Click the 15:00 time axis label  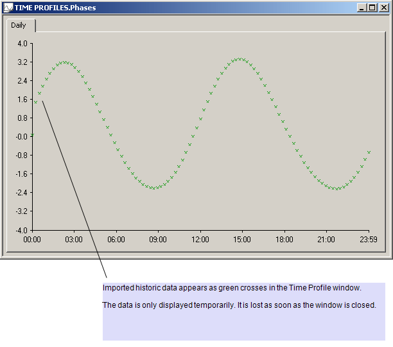[242, 240]
